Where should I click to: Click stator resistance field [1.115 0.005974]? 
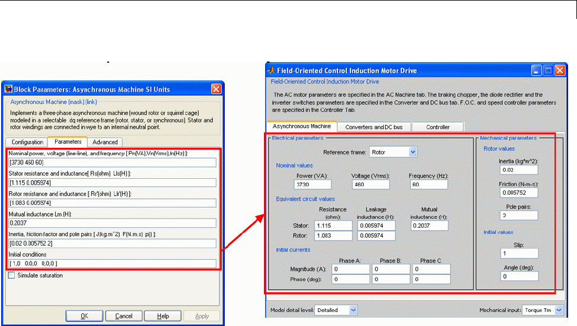[112, 183]
